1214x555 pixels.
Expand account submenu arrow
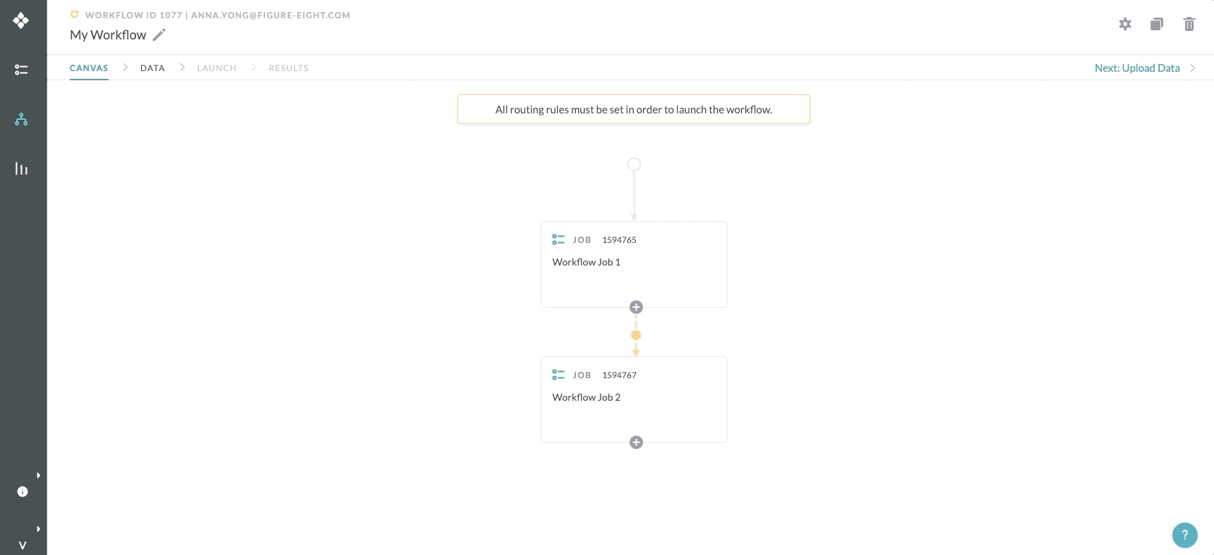pyautogui.click(x=38, y=528)
